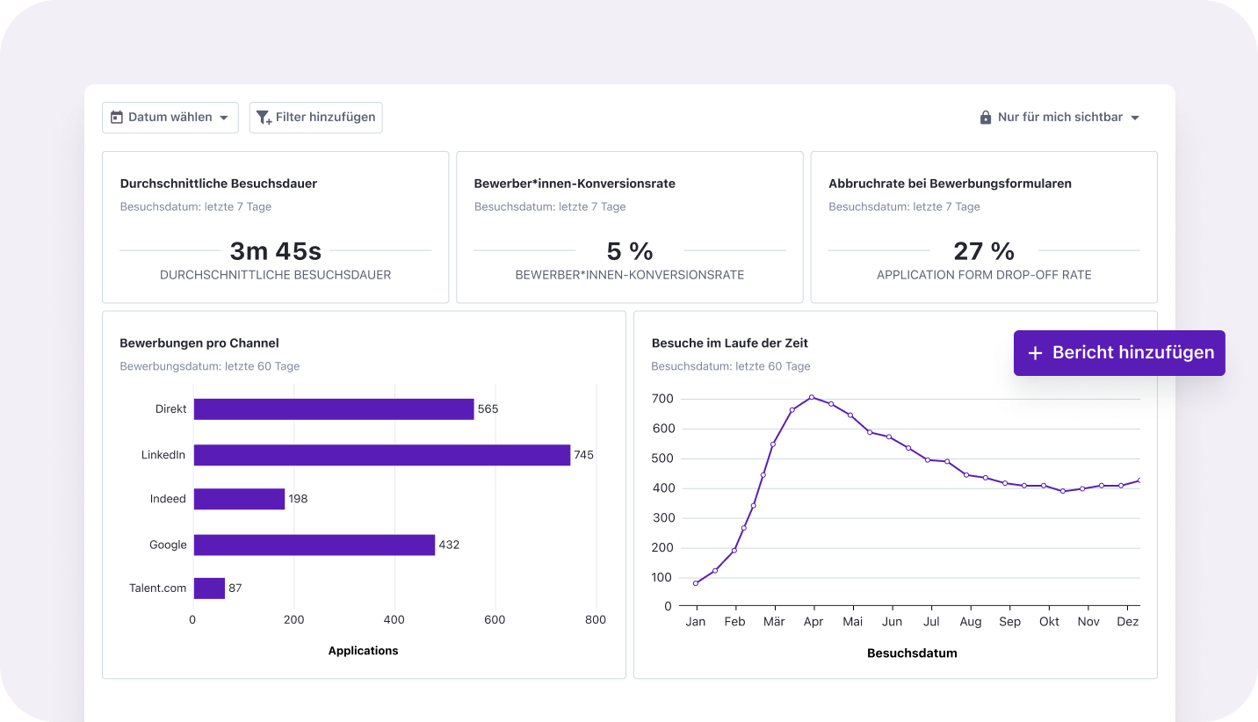Open the Abbruchrate bei Bewerbungsformularen card title
The image size is (1258, 722).
click(950, 184)
